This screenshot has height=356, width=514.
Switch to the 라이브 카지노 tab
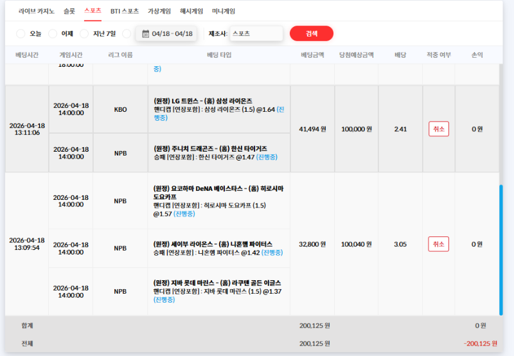pyautogui.click(x=37, y=11)
